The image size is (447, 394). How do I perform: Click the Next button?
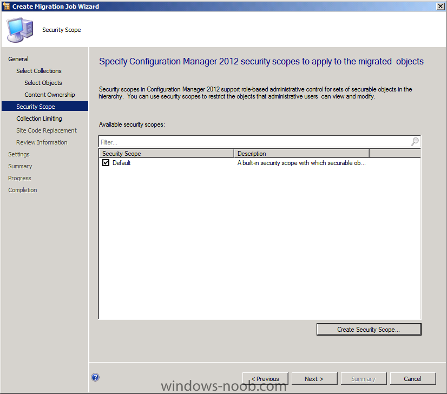[x=314, y=379]
